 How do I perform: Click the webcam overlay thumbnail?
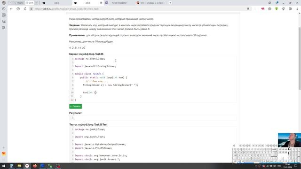289,140
